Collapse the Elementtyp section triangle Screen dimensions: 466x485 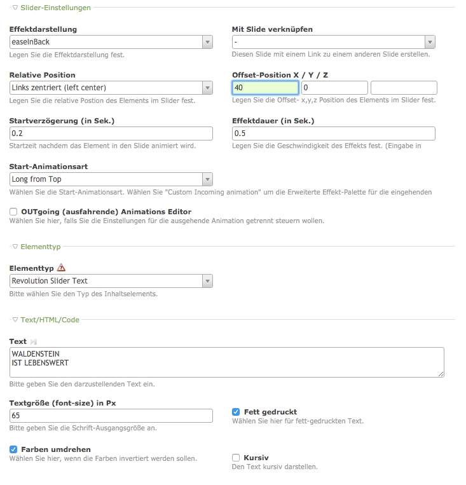[15, 246]
